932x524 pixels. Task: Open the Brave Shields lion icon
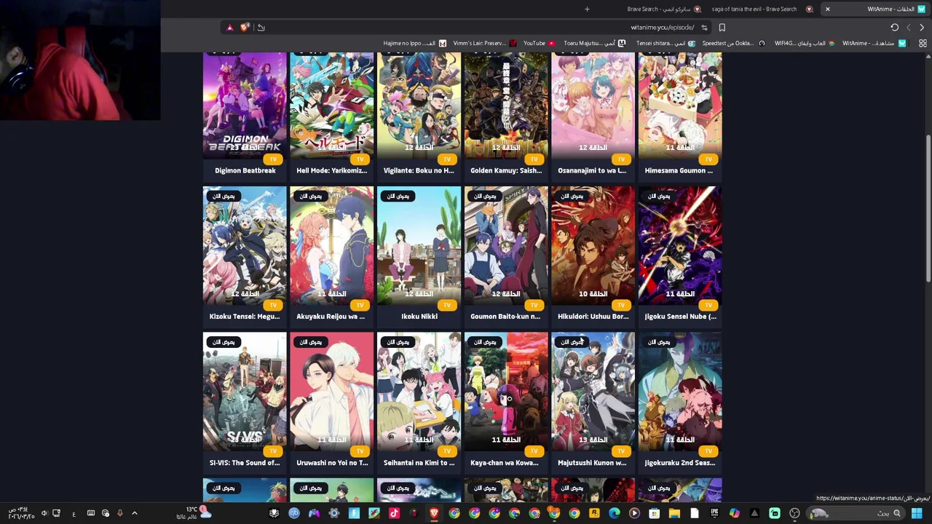(244, 28)
